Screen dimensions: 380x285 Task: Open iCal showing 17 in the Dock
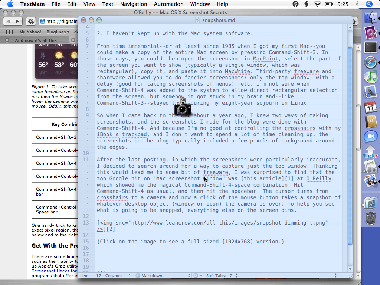coord(371,107)
